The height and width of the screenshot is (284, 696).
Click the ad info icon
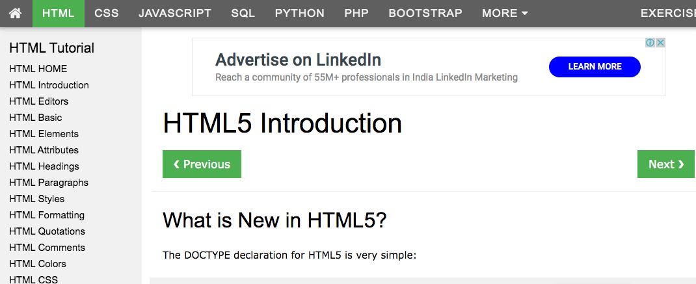tap(650, 43)
